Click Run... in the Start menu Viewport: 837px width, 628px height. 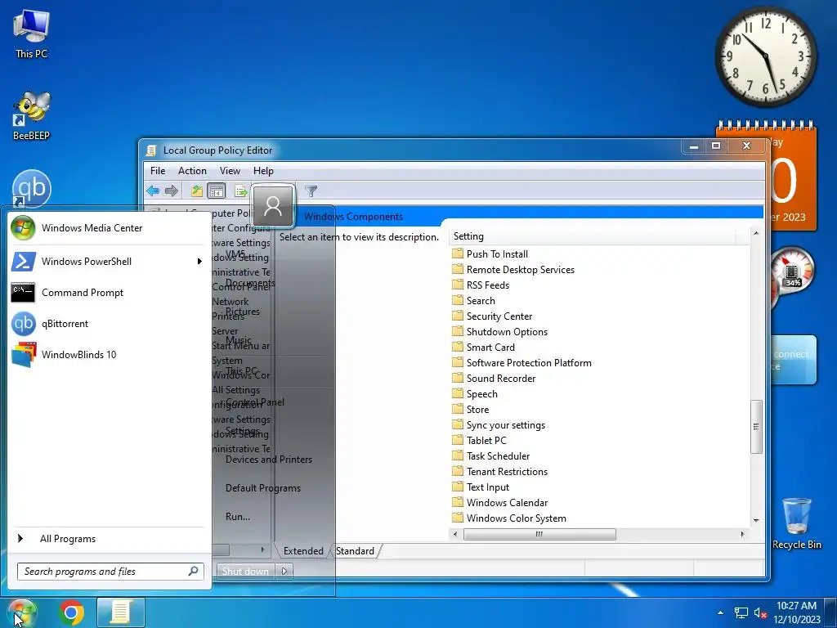[238, 517]
